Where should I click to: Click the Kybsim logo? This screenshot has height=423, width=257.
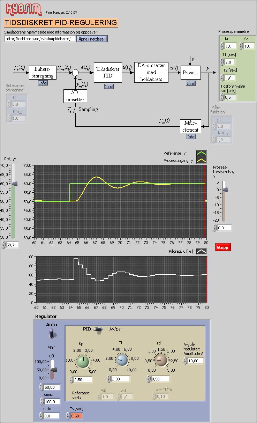coord(23,9)
